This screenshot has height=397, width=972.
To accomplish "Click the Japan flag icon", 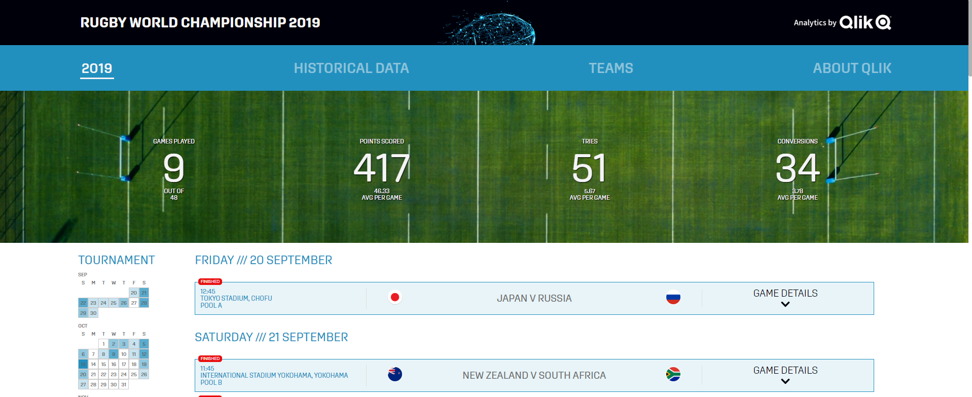I will (x=395, y=297).
